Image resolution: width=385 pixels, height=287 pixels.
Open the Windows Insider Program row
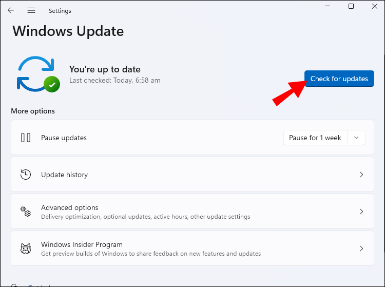click(x=192, y=248)
